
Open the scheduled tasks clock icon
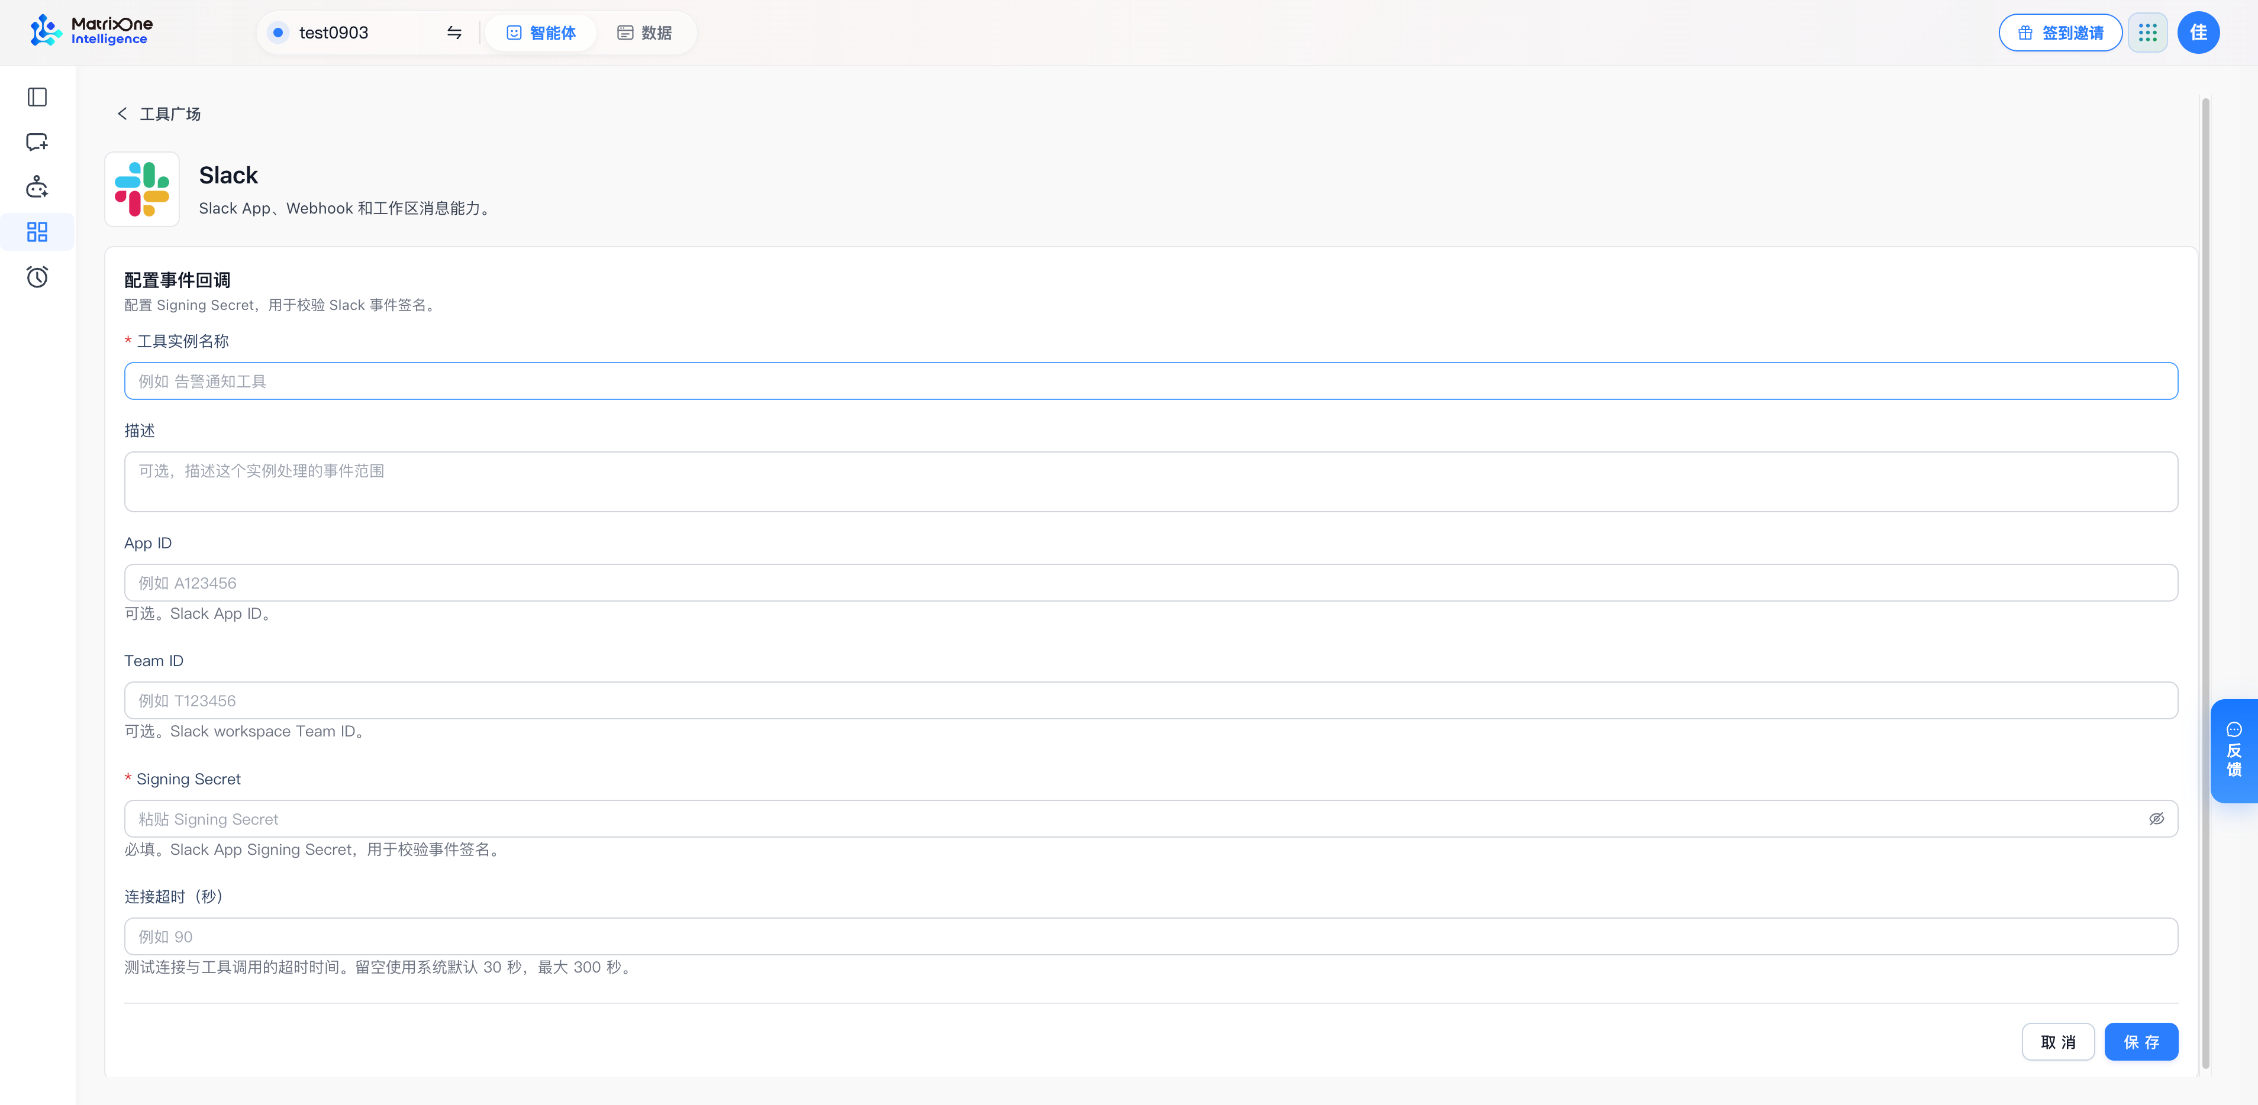(x=37, y=277)
